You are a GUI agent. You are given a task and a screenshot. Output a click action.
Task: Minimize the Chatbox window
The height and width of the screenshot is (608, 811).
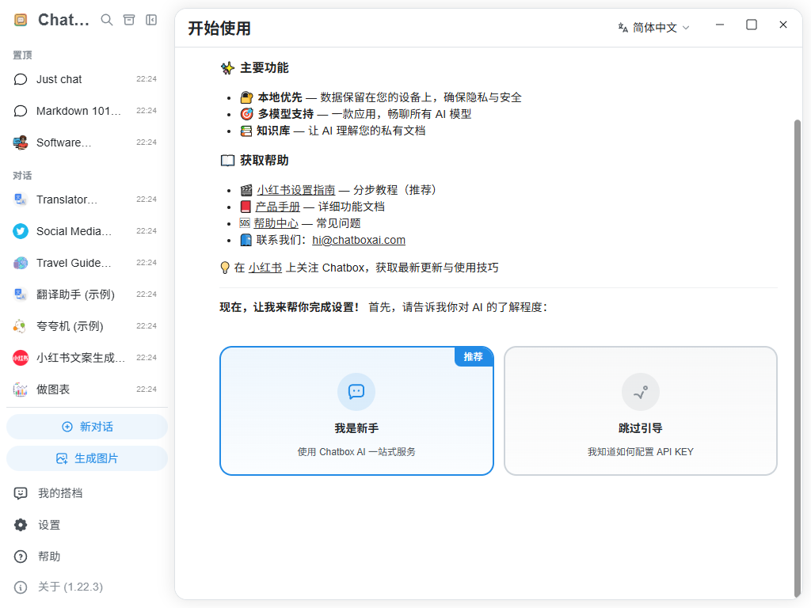(x=719, y=25)
